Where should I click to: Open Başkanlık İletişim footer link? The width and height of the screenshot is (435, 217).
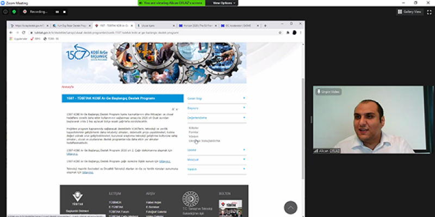tap(77, 211)
